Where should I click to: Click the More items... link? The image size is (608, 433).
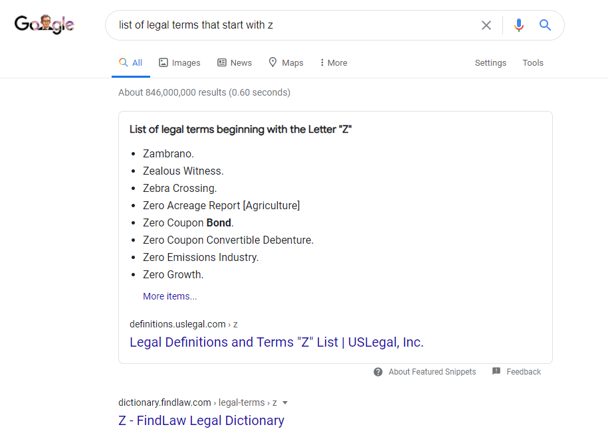[170, 296]
